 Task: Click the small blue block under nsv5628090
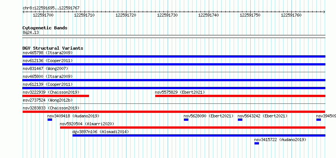(186, 120)
